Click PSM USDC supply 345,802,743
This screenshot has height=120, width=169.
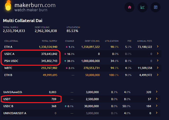(x=49, y=61)
